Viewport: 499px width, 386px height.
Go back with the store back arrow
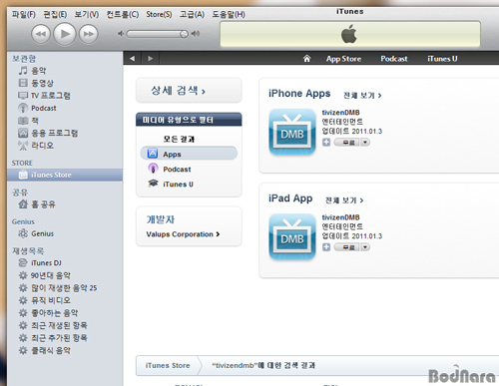(133, 59)
